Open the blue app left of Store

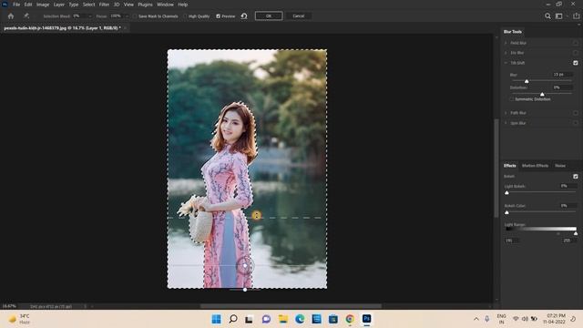[x=316, y=319]
